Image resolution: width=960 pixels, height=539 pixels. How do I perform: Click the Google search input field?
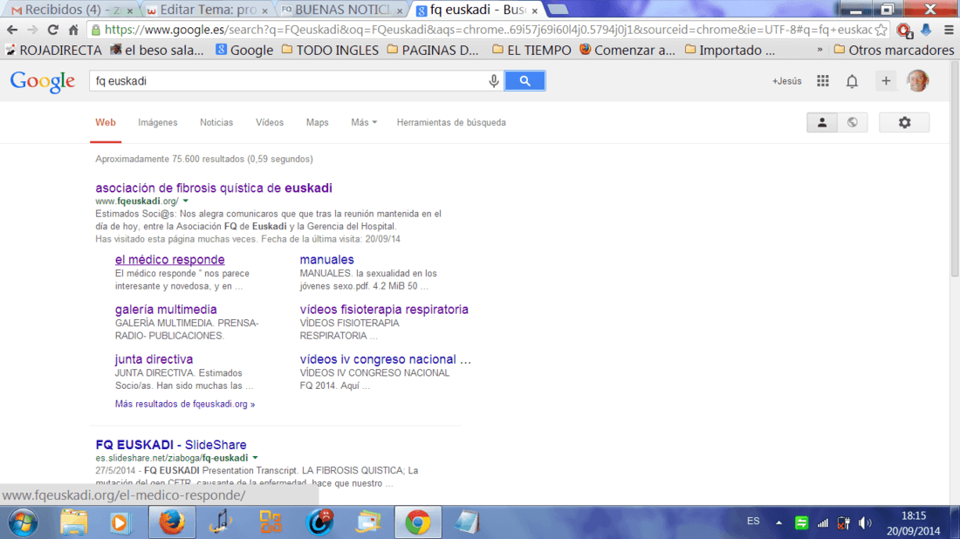point(291,81)
